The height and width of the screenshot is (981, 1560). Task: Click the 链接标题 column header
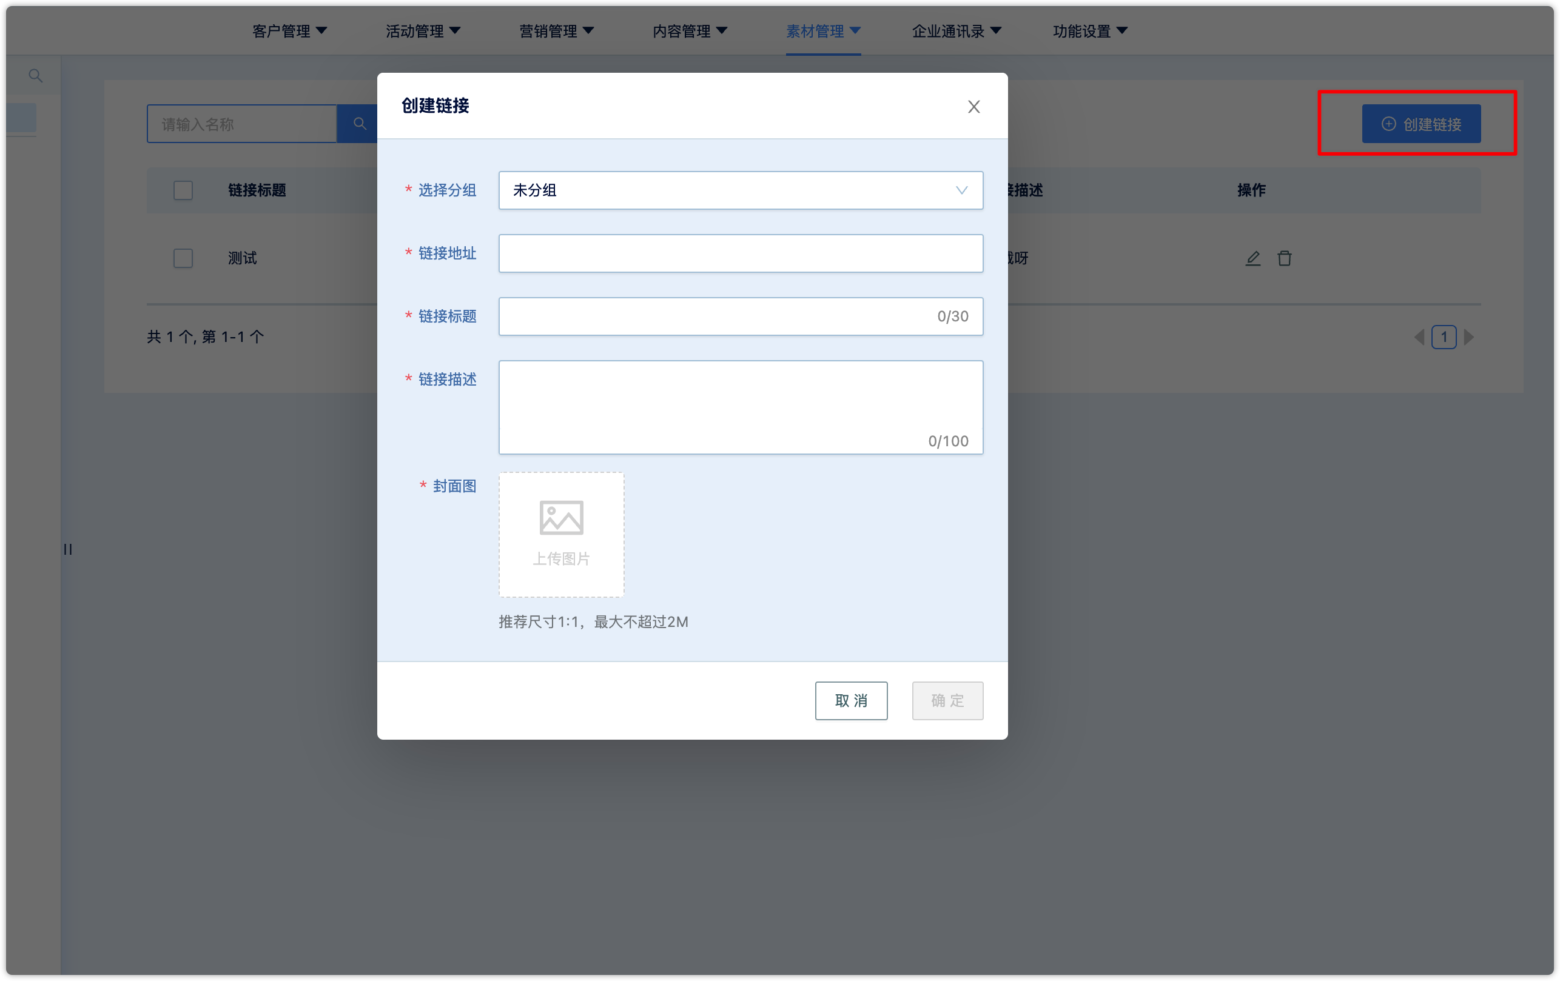pyautogui.click(x=257, y=190)
